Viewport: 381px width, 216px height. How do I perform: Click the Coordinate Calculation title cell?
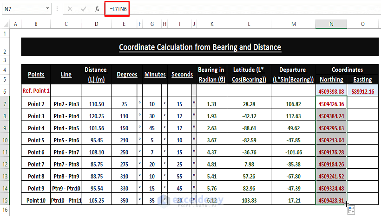coord(200,47)
